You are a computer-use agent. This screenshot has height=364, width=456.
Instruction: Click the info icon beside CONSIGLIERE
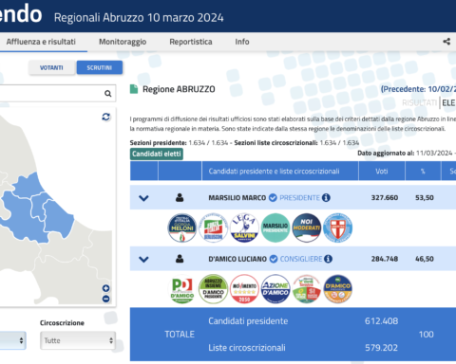(329, 259)
